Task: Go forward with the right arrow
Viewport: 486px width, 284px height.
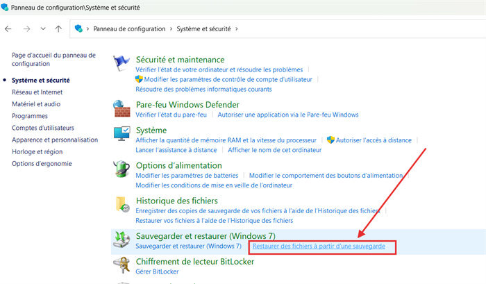Action: (26, 29)
